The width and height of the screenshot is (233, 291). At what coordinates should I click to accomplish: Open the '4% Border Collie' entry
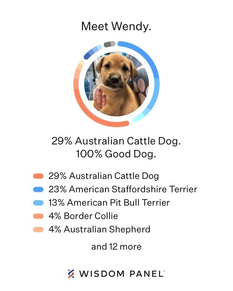tap(83, 216)
